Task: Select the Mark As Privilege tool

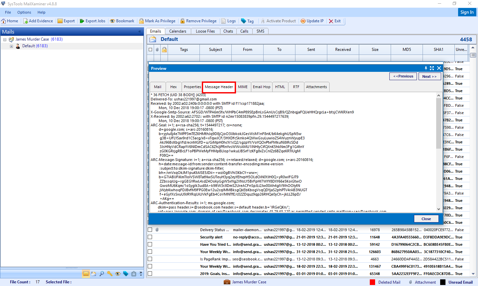Action: click(x=158, y=21)
